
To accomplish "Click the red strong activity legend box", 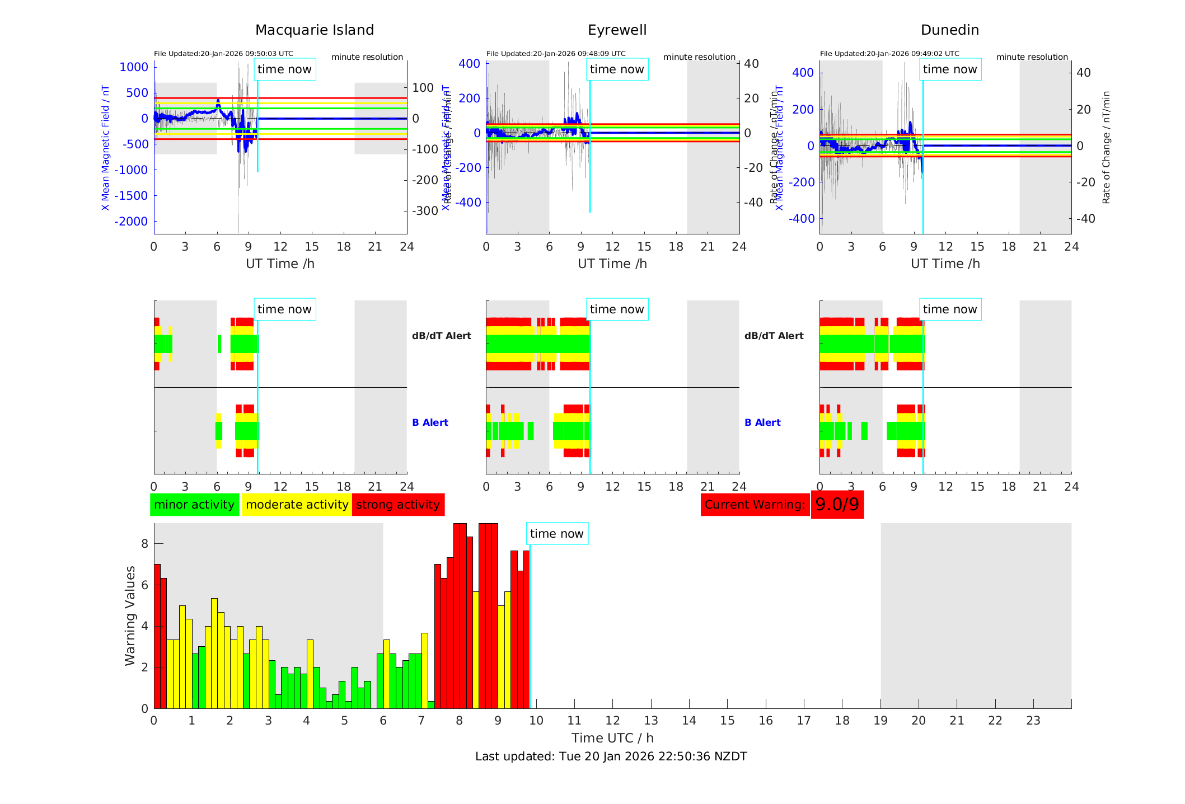I will tap(398, 505).
